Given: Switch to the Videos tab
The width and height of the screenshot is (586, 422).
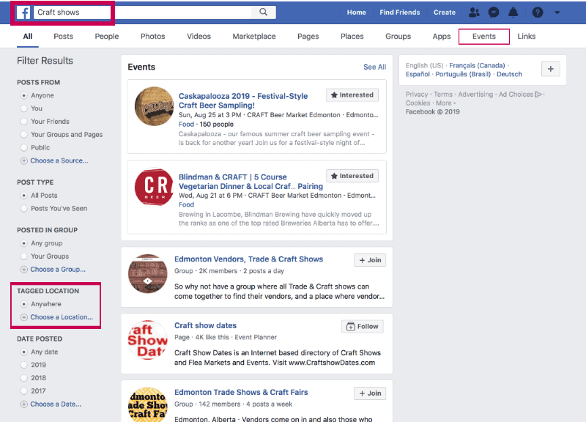Looking at the screenshot, I should coord(199,36).
